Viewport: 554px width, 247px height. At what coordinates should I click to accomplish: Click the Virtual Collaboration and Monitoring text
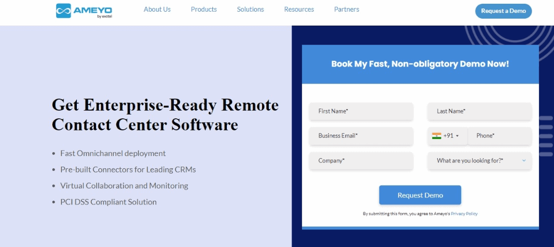tap(124, 186)
